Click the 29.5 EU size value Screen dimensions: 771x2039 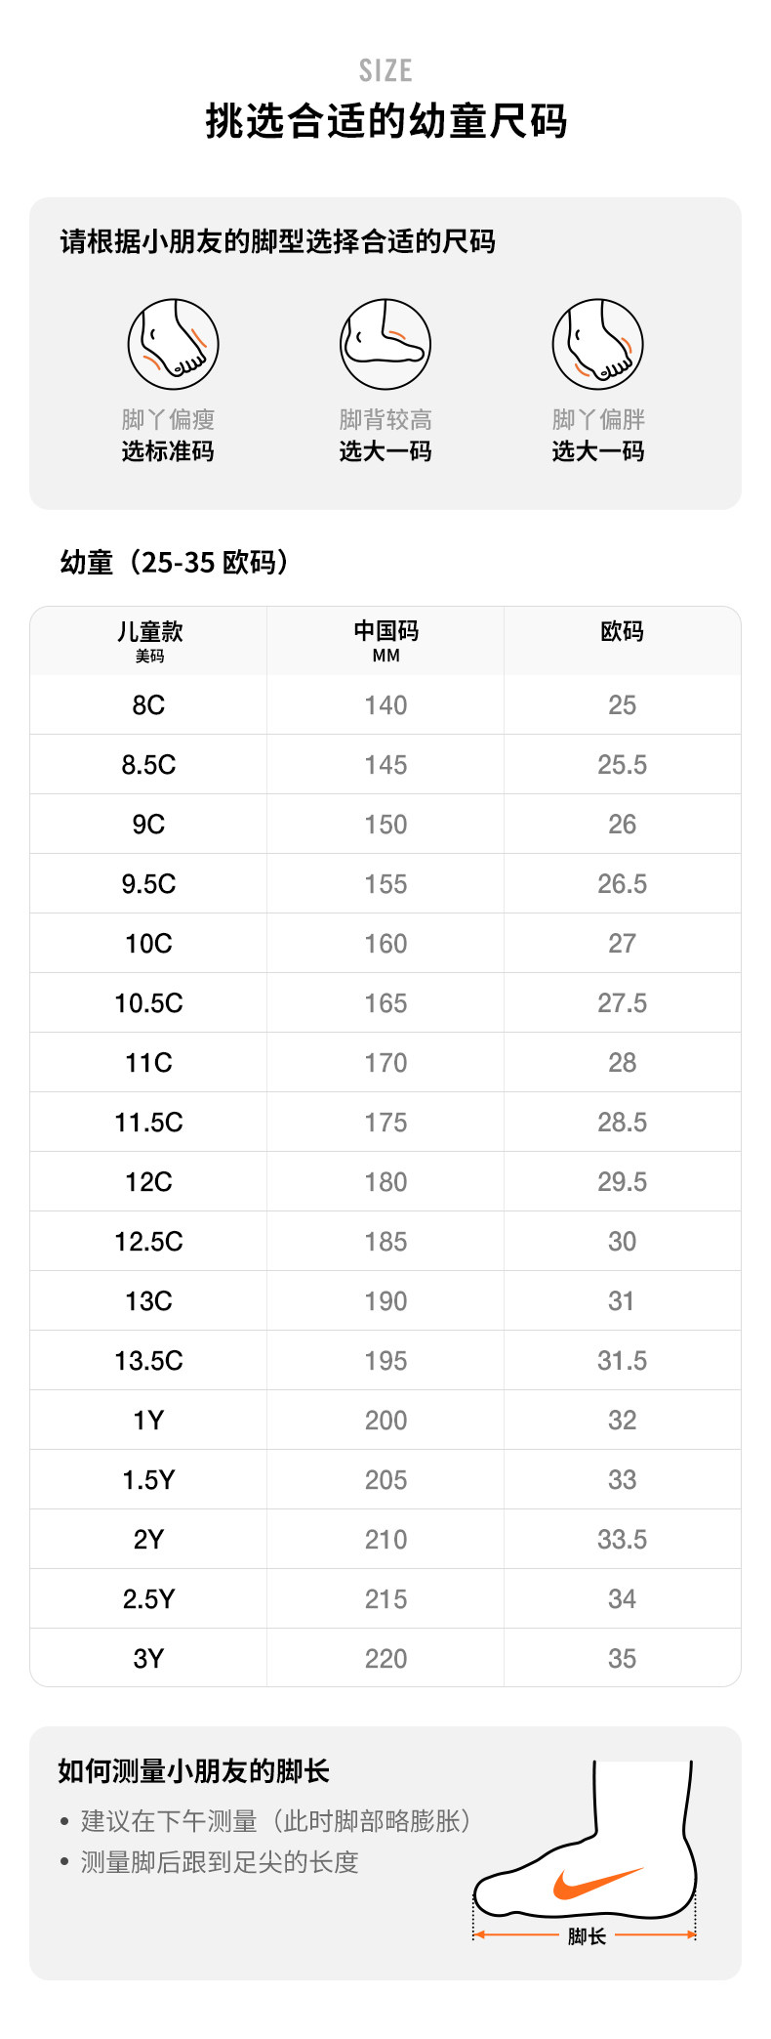622,1182
